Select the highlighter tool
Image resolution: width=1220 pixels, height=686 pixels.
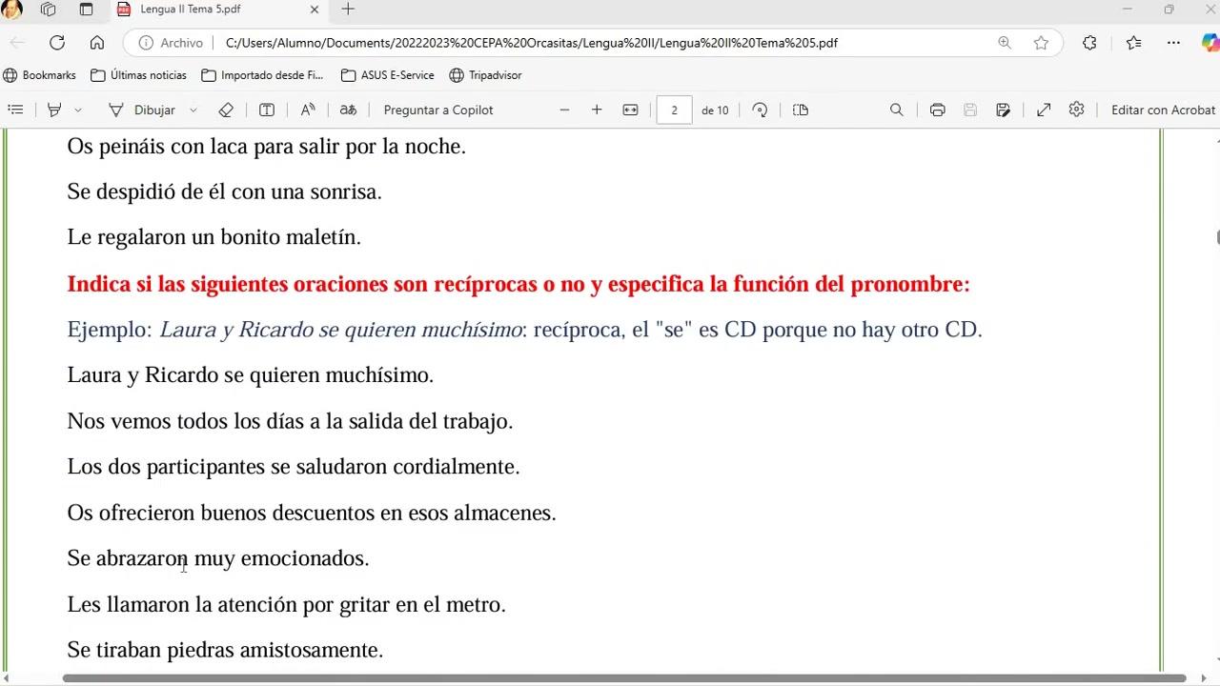[x=54, y=111]
